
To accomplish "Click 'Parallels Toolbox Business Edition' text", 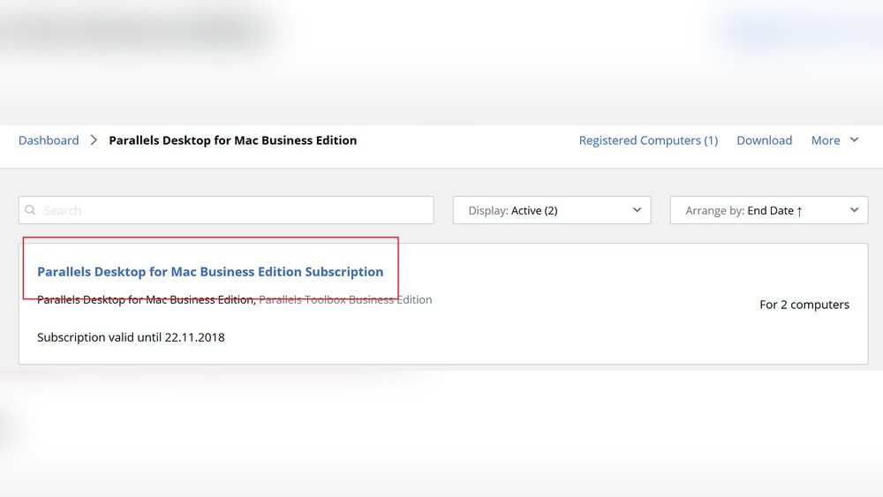I will pyautogui.click(x=345, y=299).
